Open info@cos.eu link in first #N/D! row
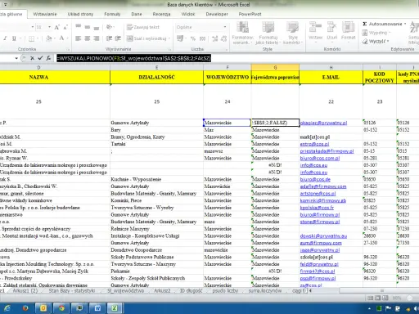The image size is (419, 314). click(x=313, y=165)
